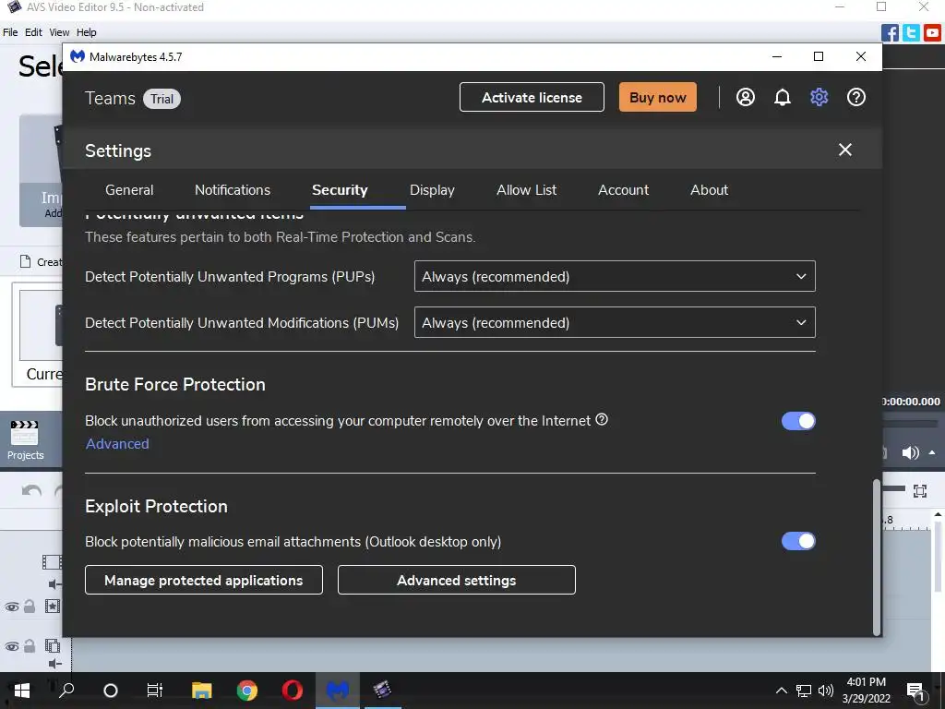Open Help menu in AVS Video Editor
The width and height of the screenshot is (945, 709).
86,32
